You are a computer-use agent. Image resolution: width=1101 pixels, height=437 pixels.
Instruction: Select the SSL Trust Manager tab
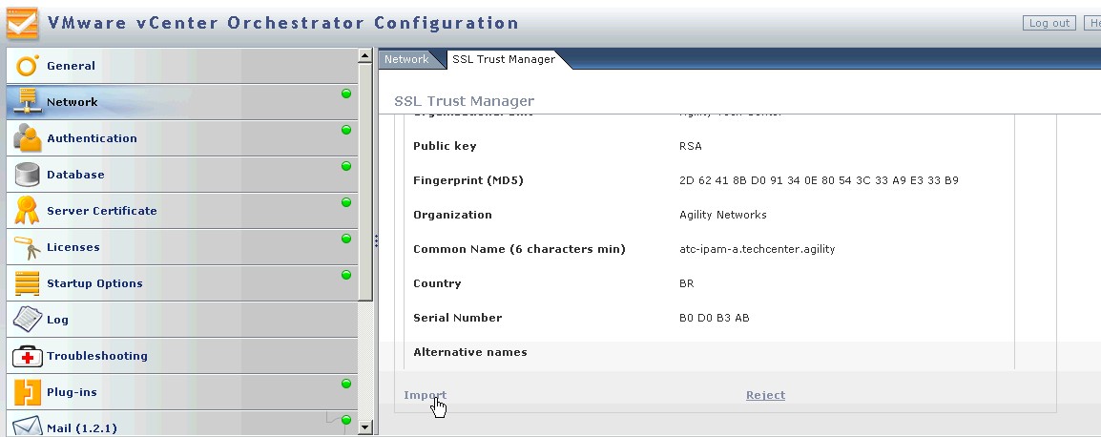pyautogui.click(x=503, y=59)
